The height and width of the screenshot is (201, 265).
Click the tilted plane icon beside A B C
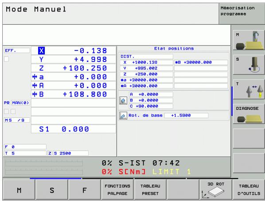pos(123,100)
